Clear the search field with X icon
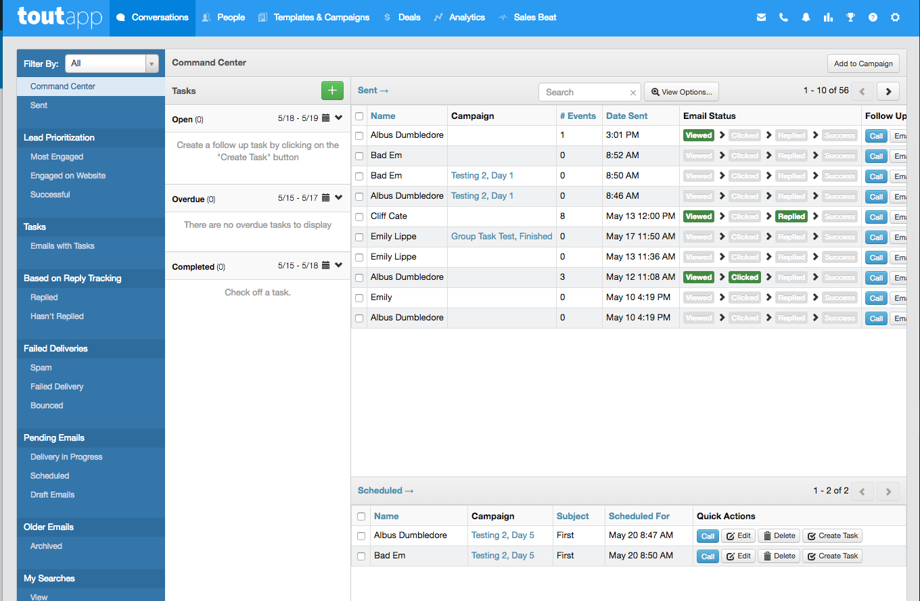Viewport: 920px width, 601px height. (633, 93)
